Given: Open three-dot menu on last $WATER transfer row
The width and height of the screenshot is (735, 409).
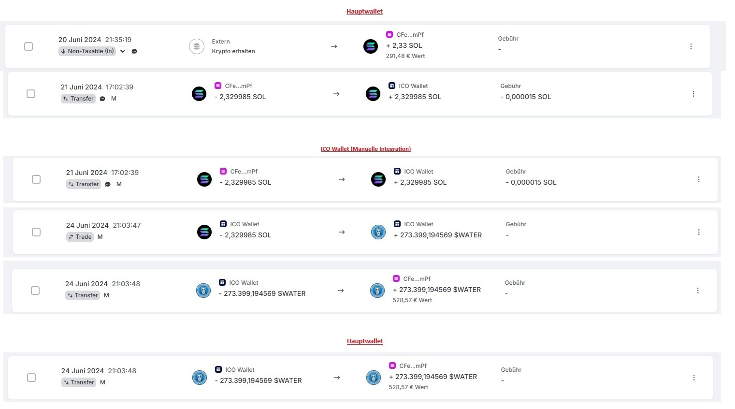Looking at the screenshot, I should [x=694, y=378].
